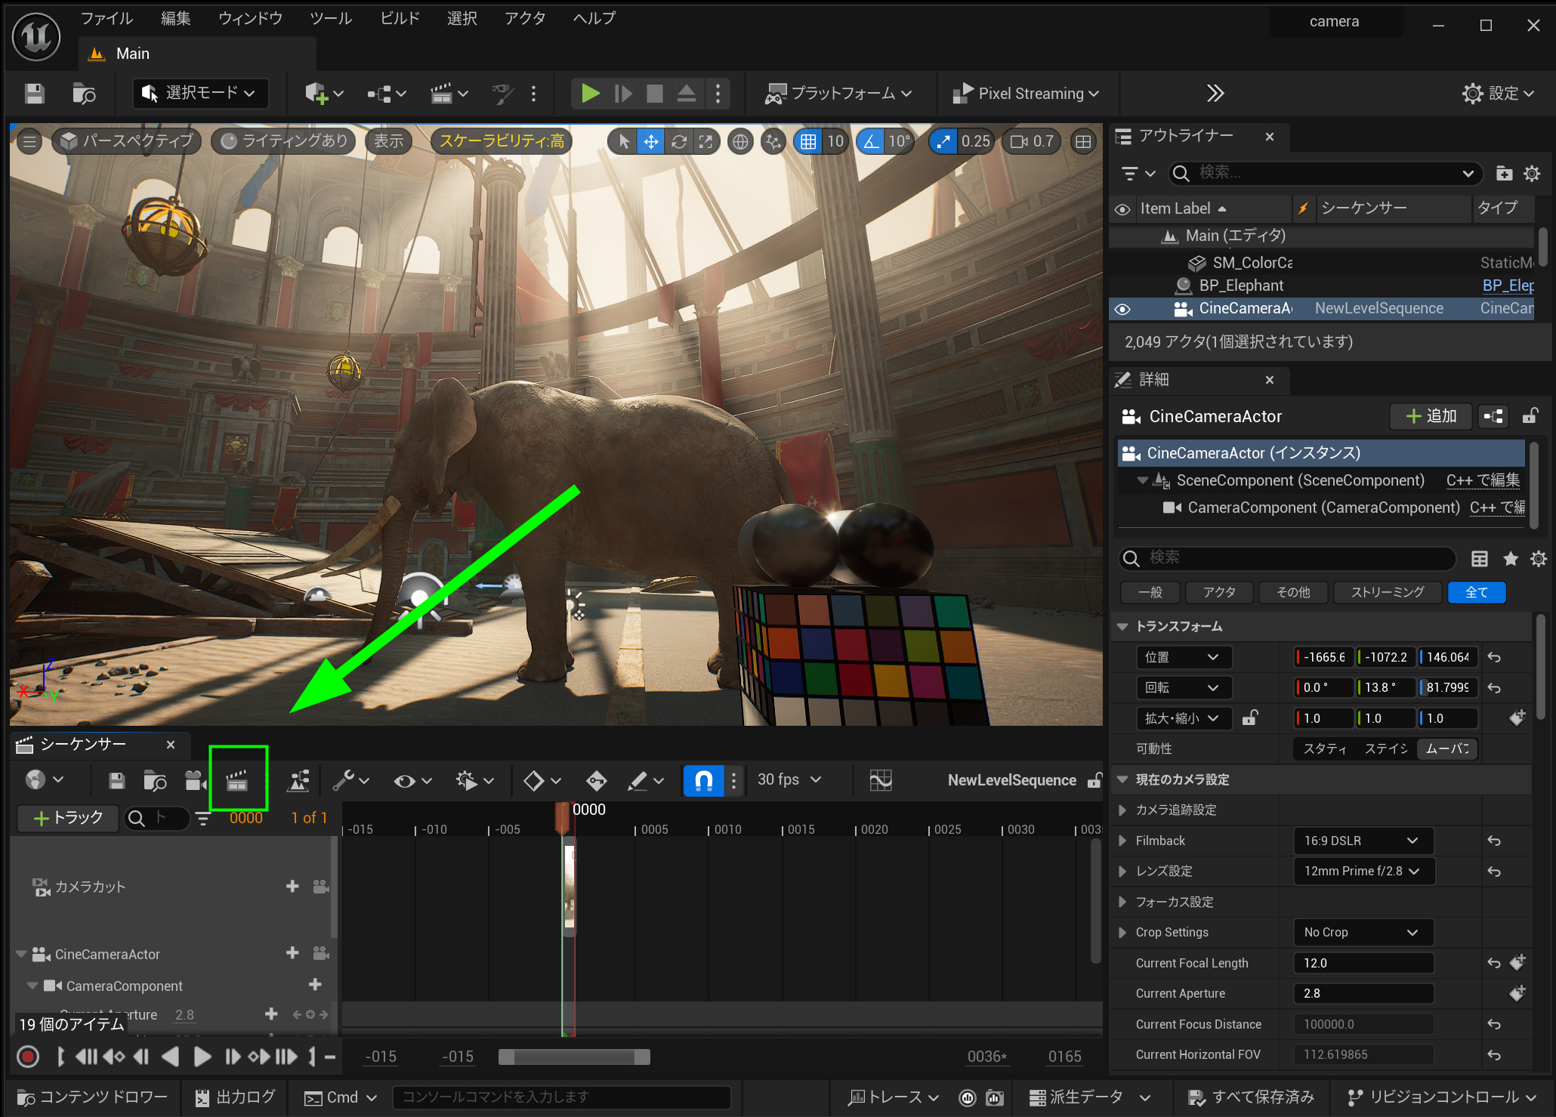Toggle grid snapping in the viewport toolbar
Screen dimensions: 1556x1117
[x=808, y=141]
